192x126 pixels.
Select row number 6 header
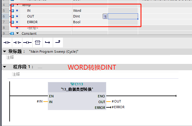pyautogui.click(x=5, y=16)
